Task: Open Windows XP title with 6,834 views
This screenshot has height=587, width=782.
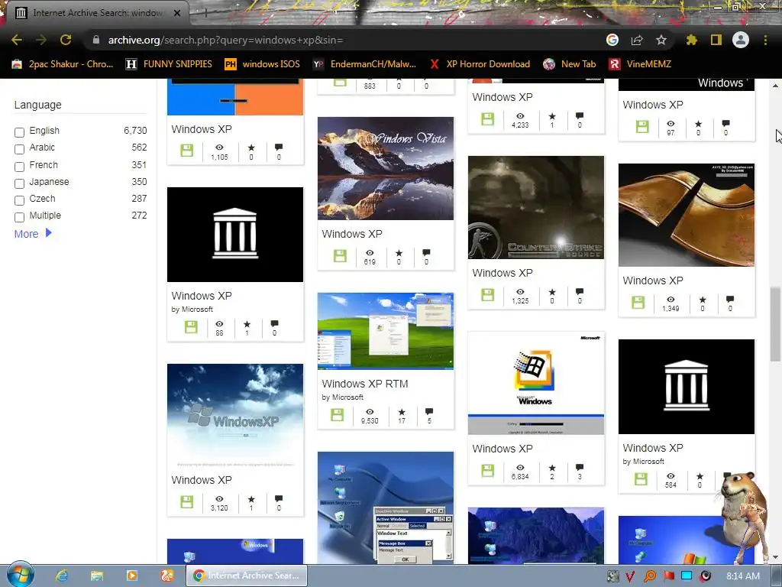Action: click(x=502, y=449)
